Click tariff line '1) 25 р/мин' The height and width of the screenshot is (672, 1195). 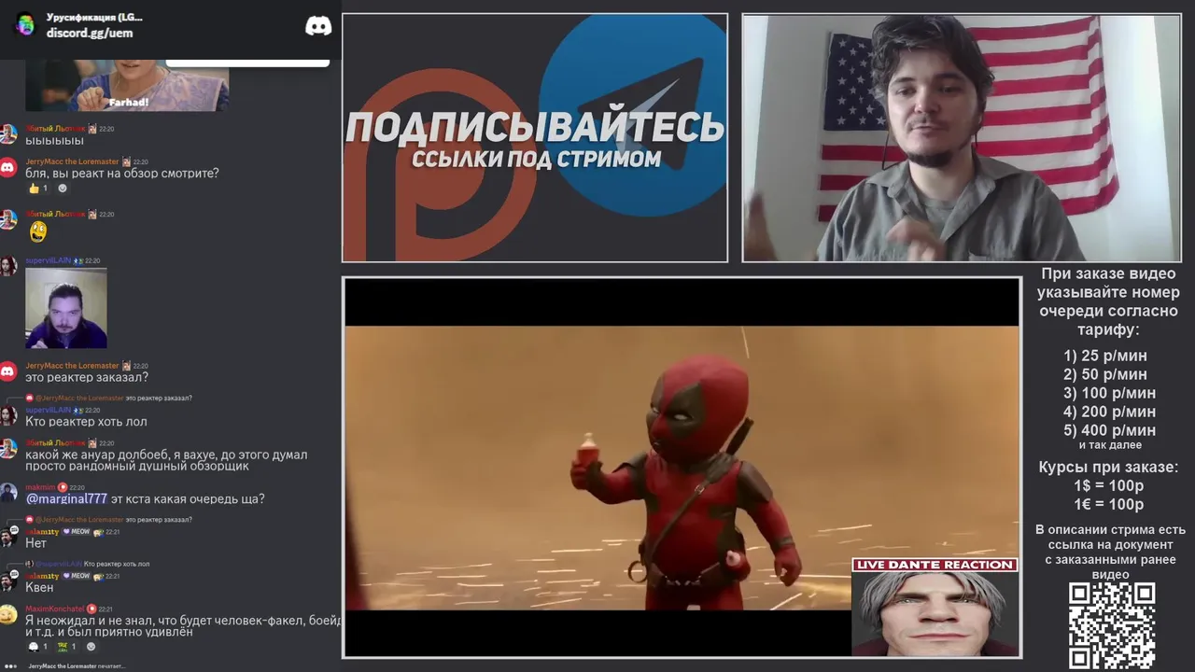[x=1105, y=356]
